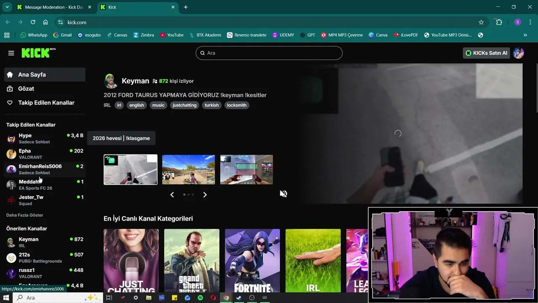Open russz1 VALORANT channel
This screenshot has width=538, height=303.
click(x=45, y=273)
